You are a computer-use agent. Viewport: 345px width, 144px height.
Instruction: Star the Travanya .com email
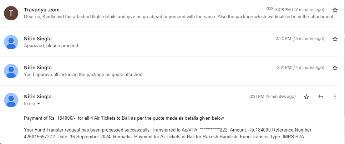click(x=335, y=10)
